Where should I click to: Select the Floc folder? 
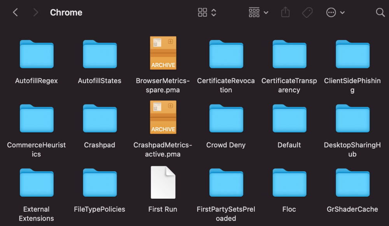289,183
